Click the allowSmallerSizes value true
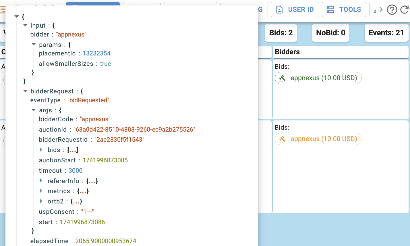This screenshot has width=410, height=246. click(105, 64)
